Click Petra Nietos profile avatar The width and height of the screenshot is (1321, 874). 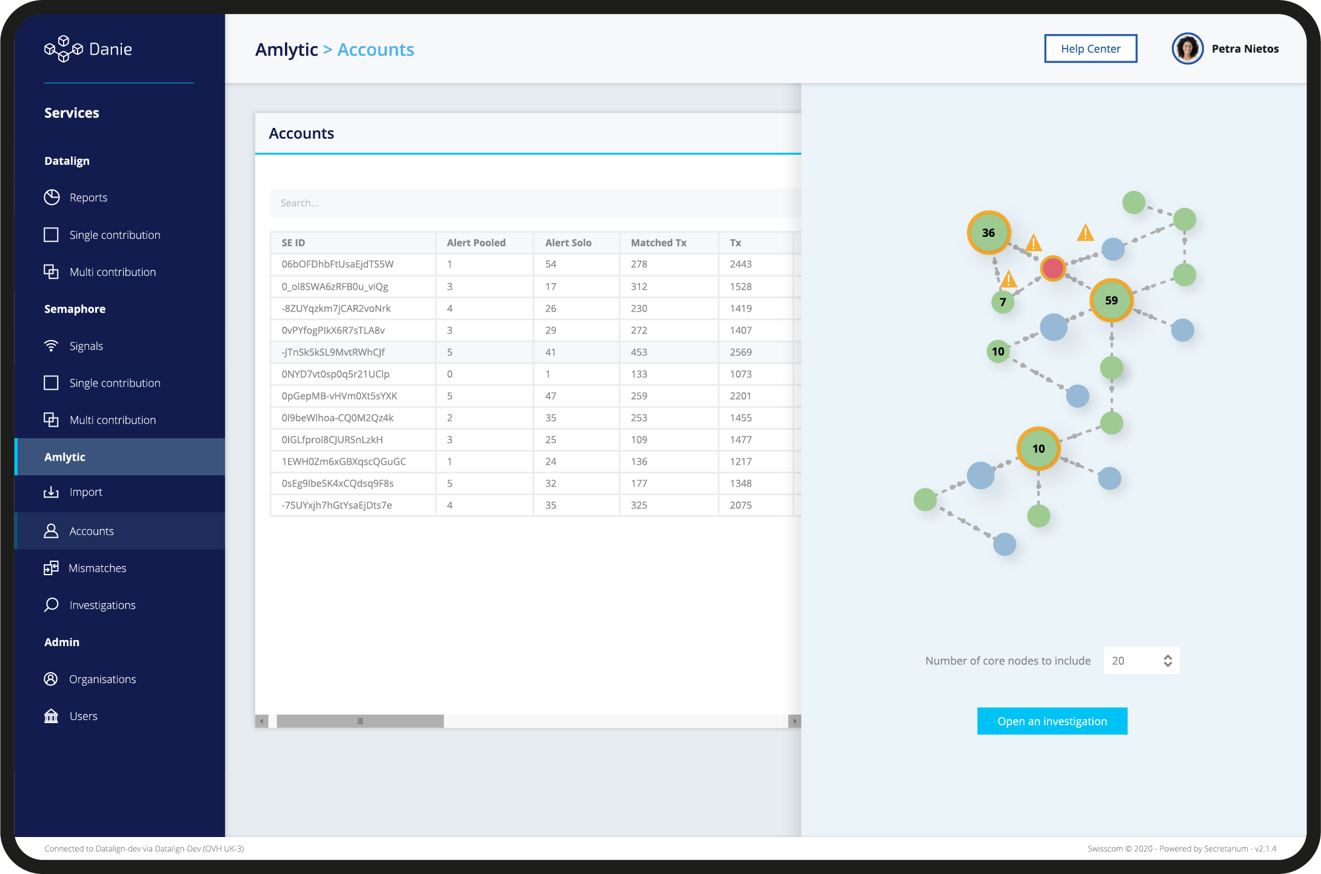click(x=1187, y=49)
